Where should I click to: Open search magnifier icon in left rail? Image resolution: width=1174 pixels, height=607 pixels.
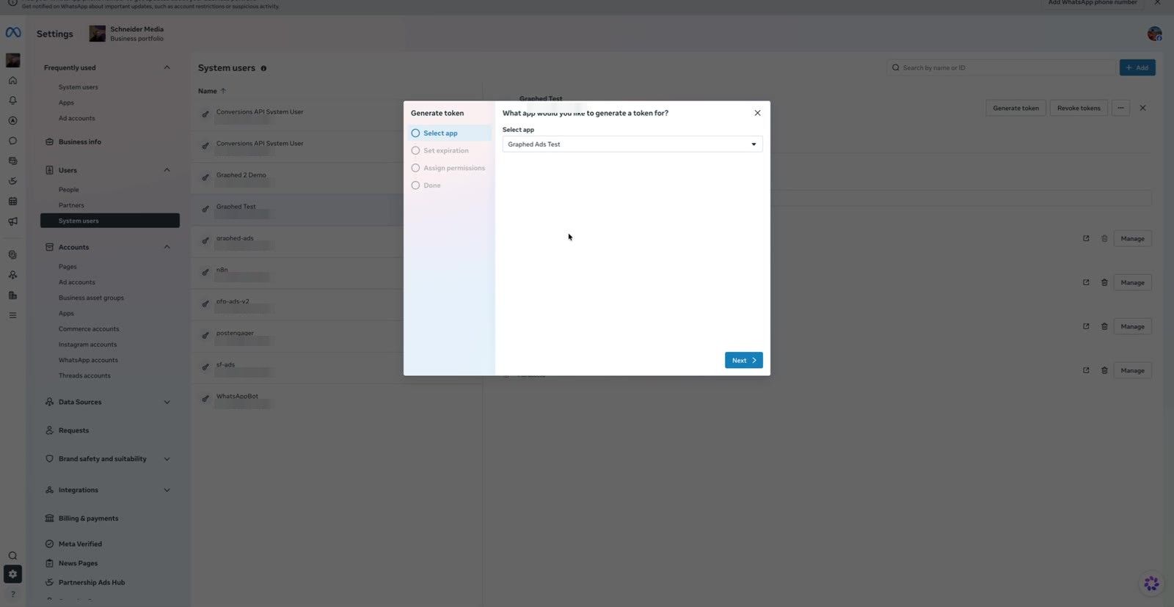pos(12,556)
